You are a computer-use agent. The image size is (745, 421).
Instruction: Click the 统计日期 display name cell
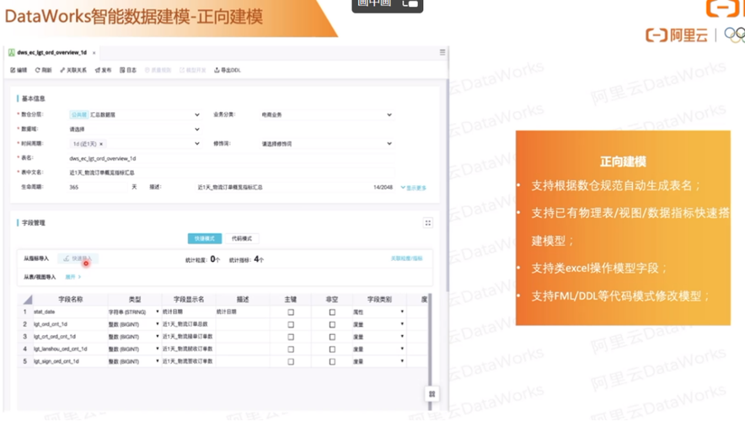189,312
